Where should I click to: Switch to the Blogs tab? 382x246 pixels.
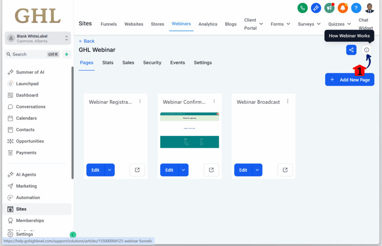(231, 24)
